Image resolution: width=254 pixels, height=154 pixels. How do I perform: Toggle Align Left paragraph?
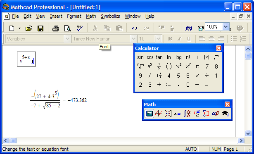(x=202, y=39)
